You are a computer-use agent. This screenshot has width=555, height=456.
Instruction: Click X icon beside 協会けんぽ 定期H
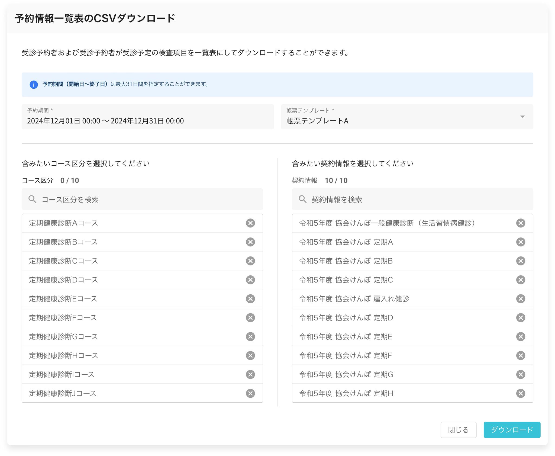pyautogui.click(x=520, y=393)
